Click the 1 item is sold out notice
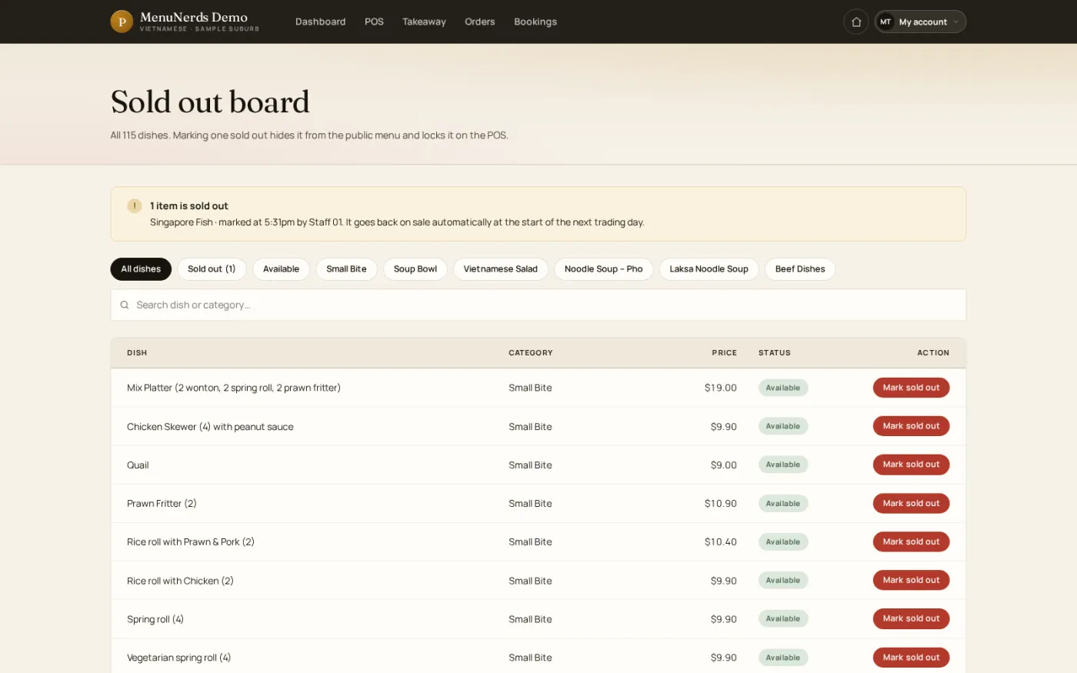 click(188, 206)
